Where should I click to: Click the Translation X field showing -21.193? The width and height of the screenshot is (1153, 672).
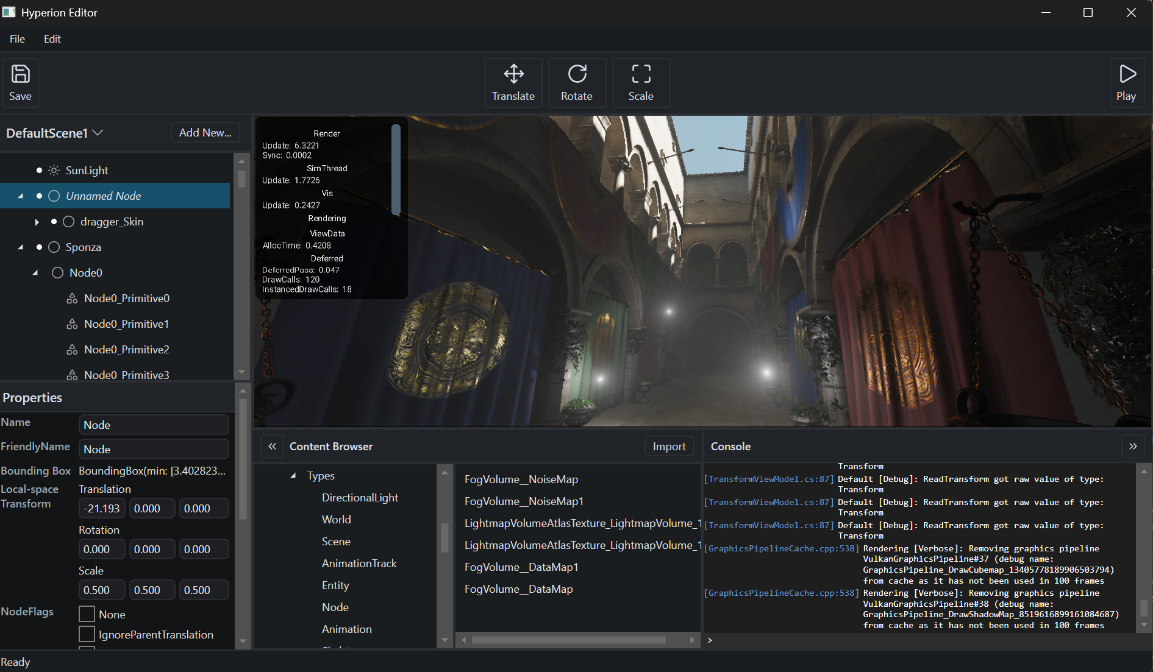[102, 508]
